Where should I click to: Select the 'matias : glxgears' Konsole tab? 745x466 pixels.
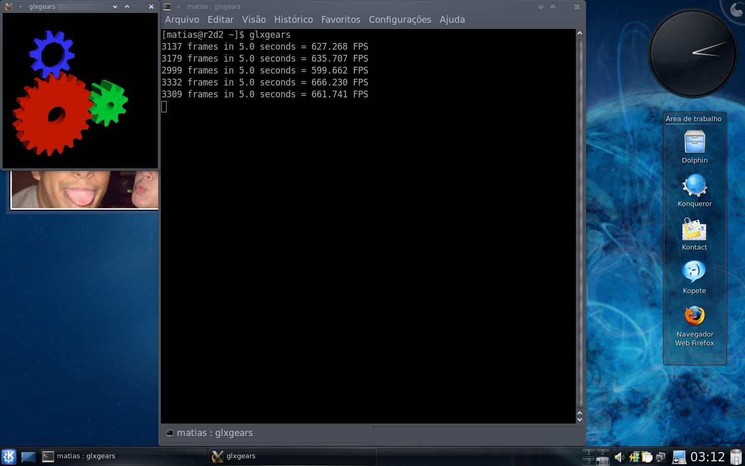pos(214,433)
